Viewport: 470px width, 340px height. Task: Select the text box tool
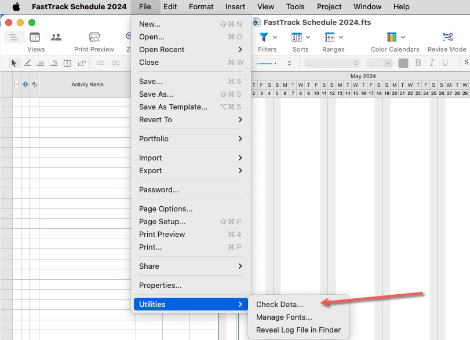[x=67, y=63]
